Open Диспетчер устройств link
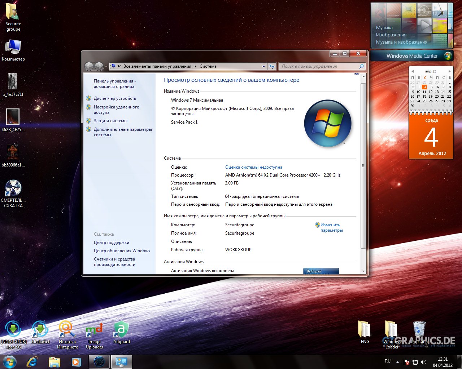This screenshot has width=462, height=369. click(x=115, y=98)
